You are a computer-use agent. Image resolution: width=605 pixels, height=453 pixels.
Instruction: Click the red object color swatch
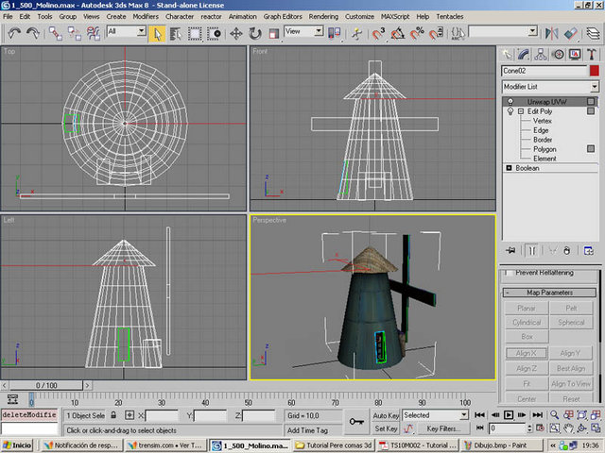click(x=594, y=71)
